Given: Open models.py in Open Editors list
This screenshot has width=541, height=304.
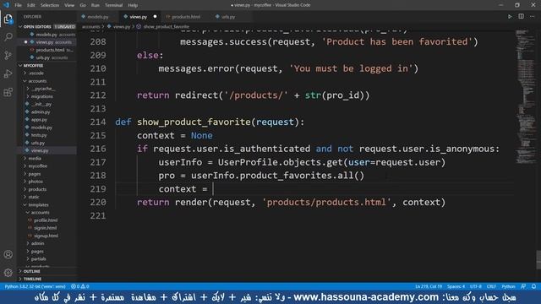Looking at the screenshot, I should pyautogui.click(x=47, y=35).
